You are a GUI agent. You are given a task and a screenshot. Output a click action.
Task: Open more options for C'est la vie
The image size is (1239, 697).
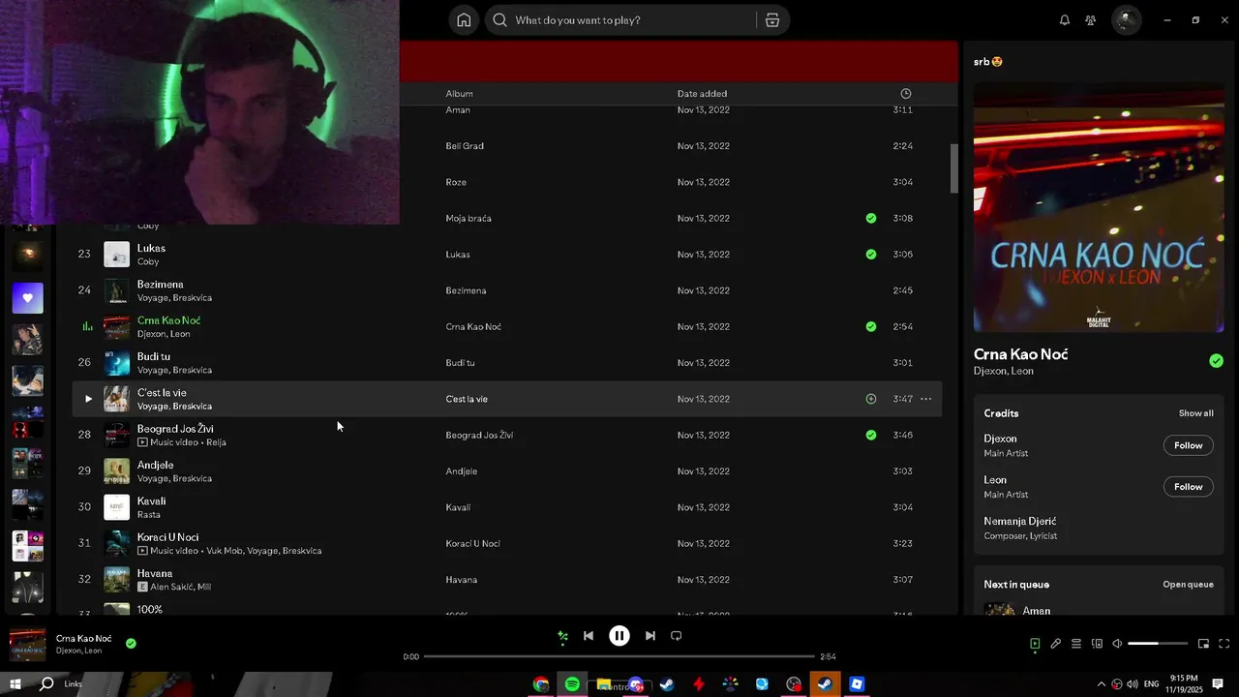[926, 399]
